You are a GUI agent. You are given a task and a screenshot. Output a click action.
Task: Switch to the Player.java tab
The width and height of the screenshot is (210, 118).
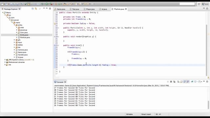click(89, 9)
